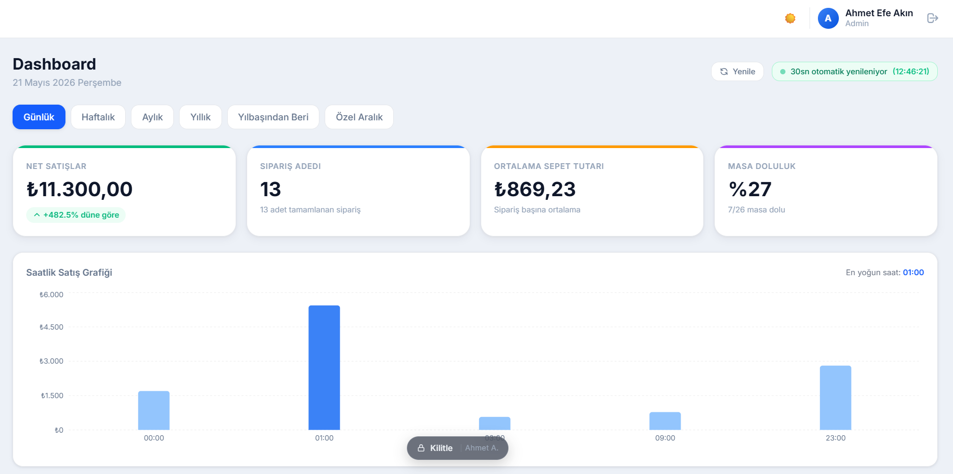Click the +482.5% düne göre badge
Screen dimensions: 953x474
click(76, 215)
